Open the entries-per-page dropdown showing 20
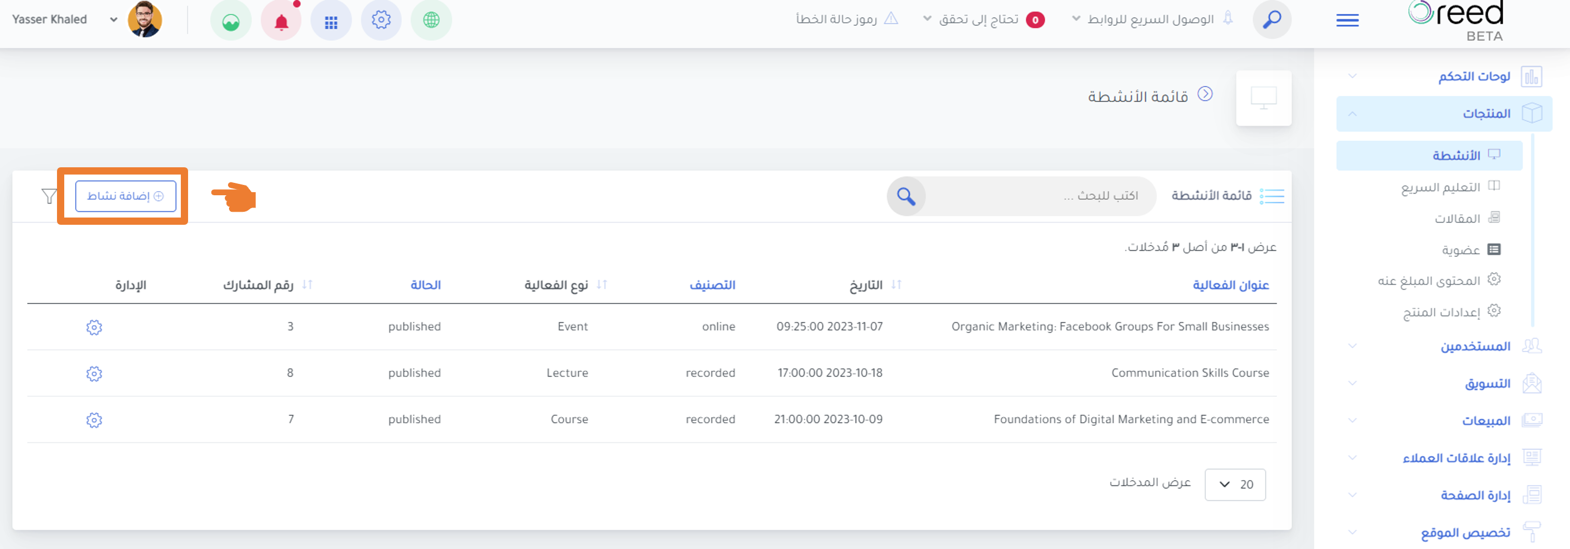The height and width of the screenshot is (549, 1570). [1235, 484]
